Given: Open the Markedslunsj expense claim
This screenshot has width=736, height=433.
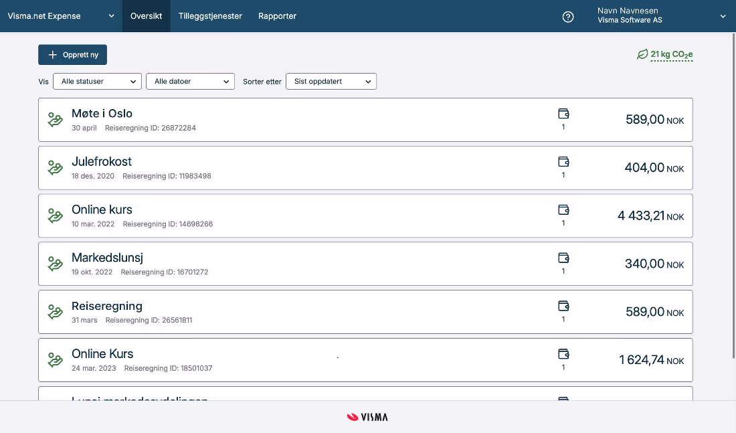Looking at the screenshot, I should [365, 264].
